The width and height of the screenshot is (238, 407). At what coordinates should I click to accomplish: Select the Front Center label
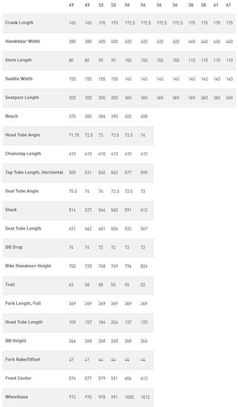coord(19,378)
